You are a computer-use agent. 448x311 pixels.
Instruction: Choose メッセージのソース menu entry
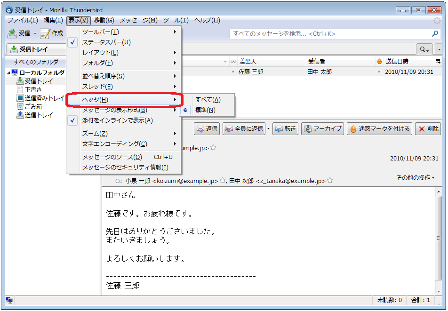[124, 157]
